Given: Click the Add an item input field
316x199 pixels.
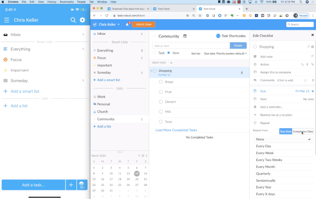Looking at the screenshot, I should (191, 45).
